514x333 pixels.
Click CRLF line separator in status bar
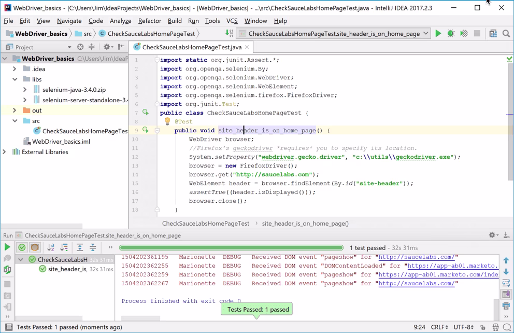tap(439, 327)
